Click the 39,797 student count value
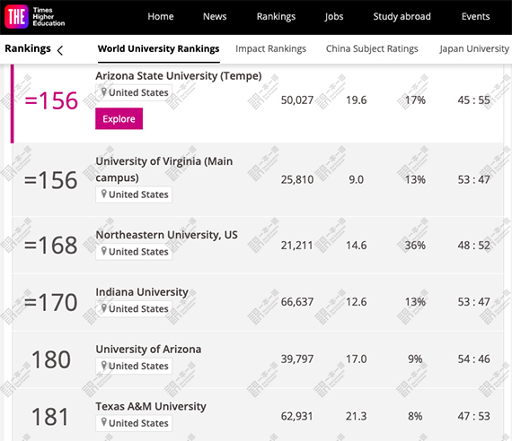The width and height of the screenshot is (512, 441). [297, 359]
